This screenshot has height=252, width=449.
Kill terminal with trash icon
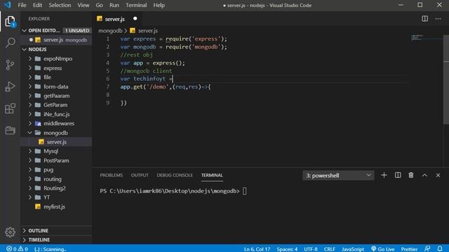(411, 175)
